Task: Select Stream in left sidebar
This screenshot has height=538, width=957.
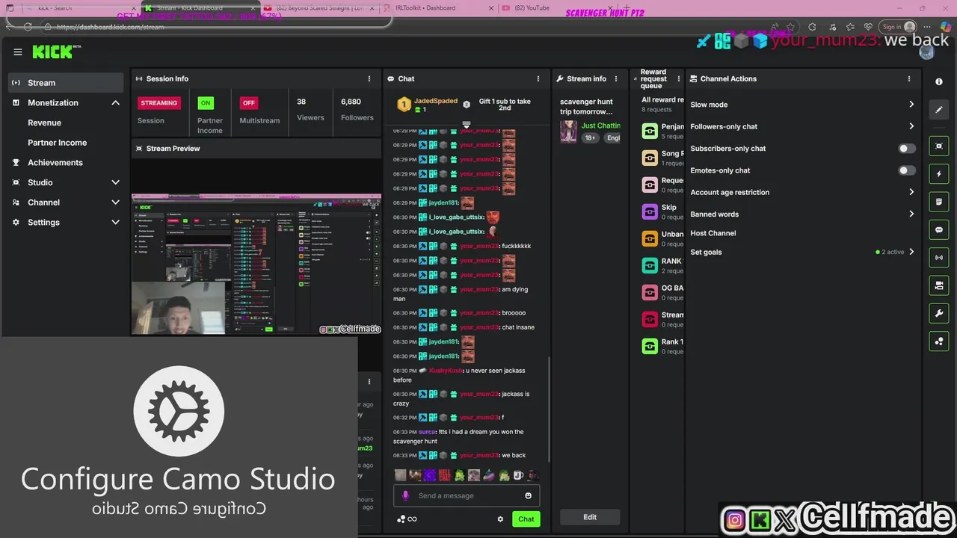Action: (x=66, y=83)
